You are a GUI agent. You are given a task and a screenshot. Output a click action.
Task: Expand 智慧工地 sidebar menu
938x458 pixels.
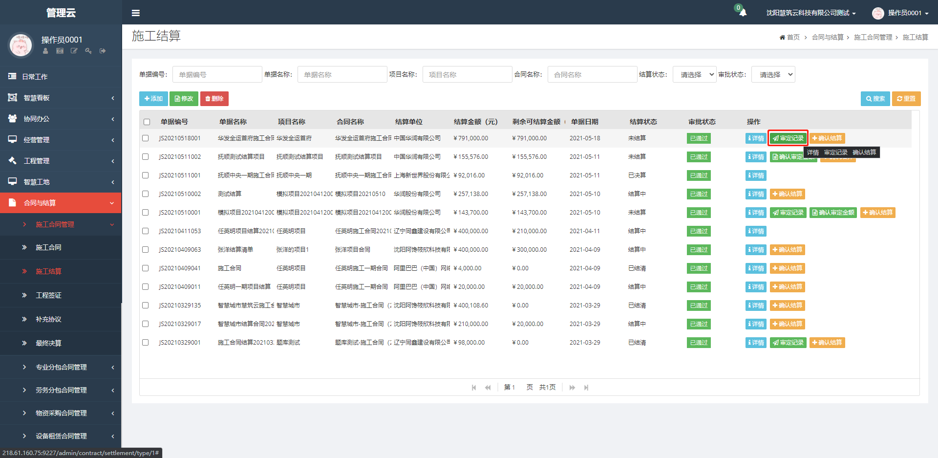pyautogui.click(x=61, y=182)
